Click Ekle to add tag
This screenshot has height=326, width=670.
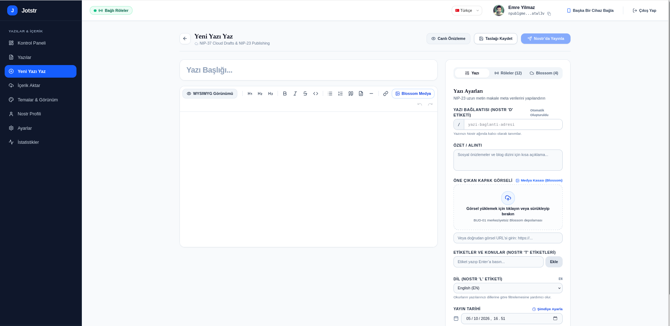pyautogui.click(x=554, y=262)
